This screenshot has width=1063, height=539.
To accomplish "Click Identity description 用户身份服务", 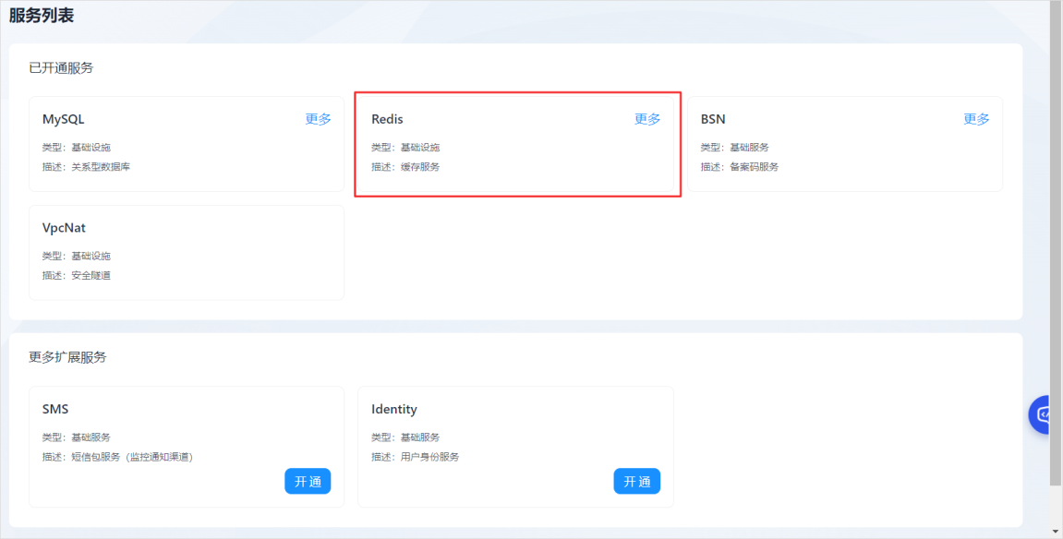I will pos(429,457).
